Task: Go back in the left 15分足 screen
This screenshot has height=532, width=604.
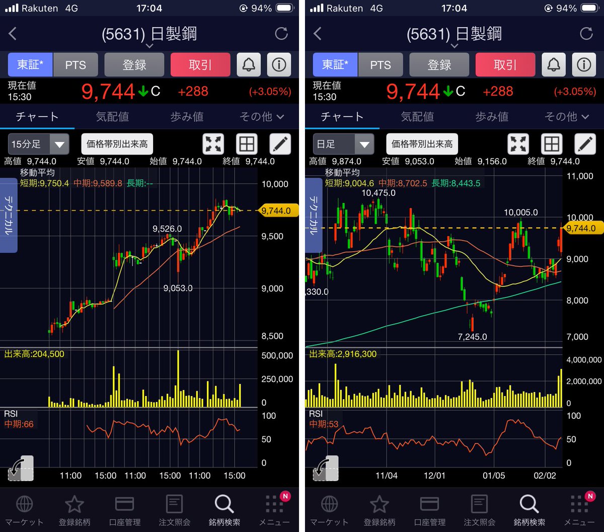Action: click(13, 34)
